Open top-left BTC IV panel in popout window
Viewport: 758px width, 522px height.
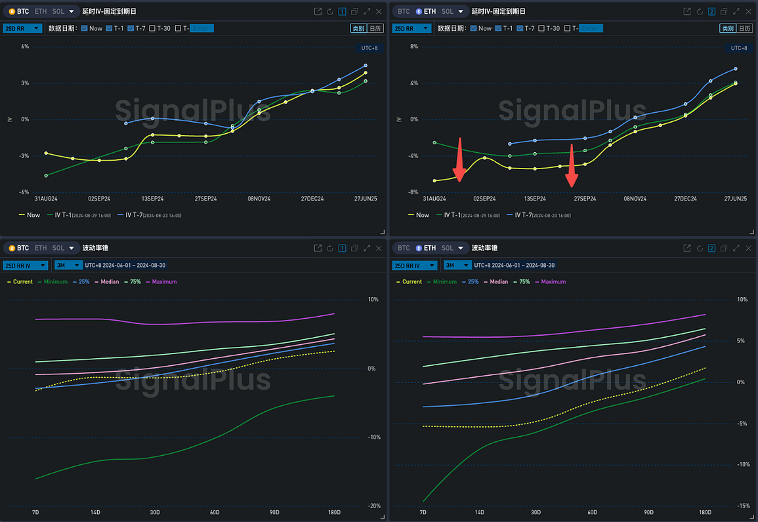click(x=318, y=12)
